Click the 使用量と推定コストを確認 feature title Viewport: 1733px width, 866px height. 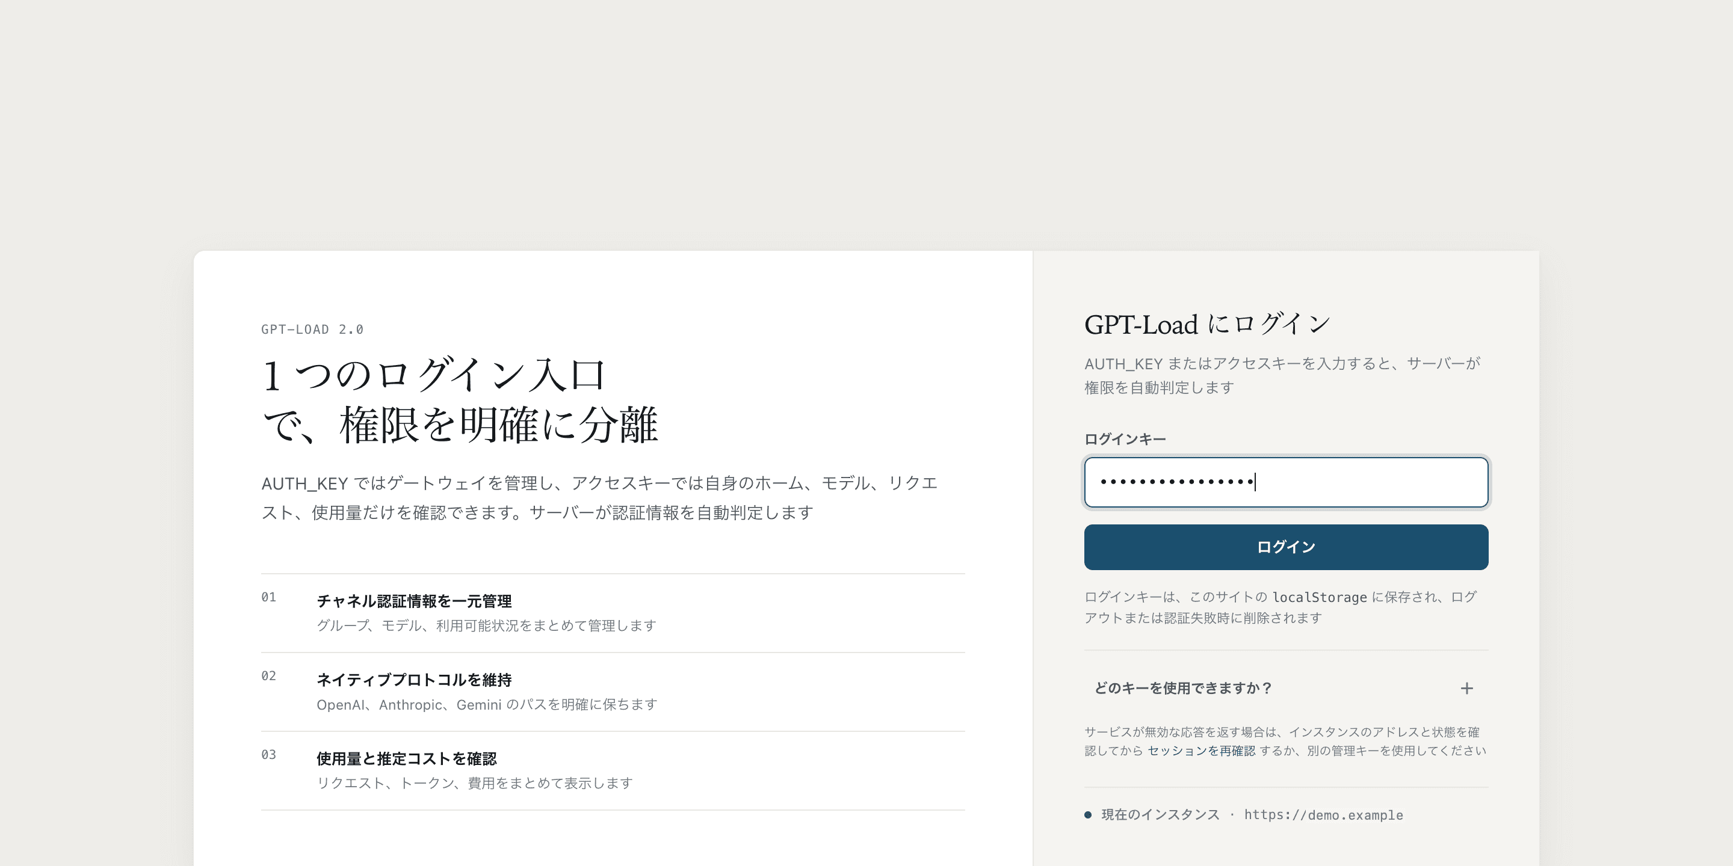point(406,758)
